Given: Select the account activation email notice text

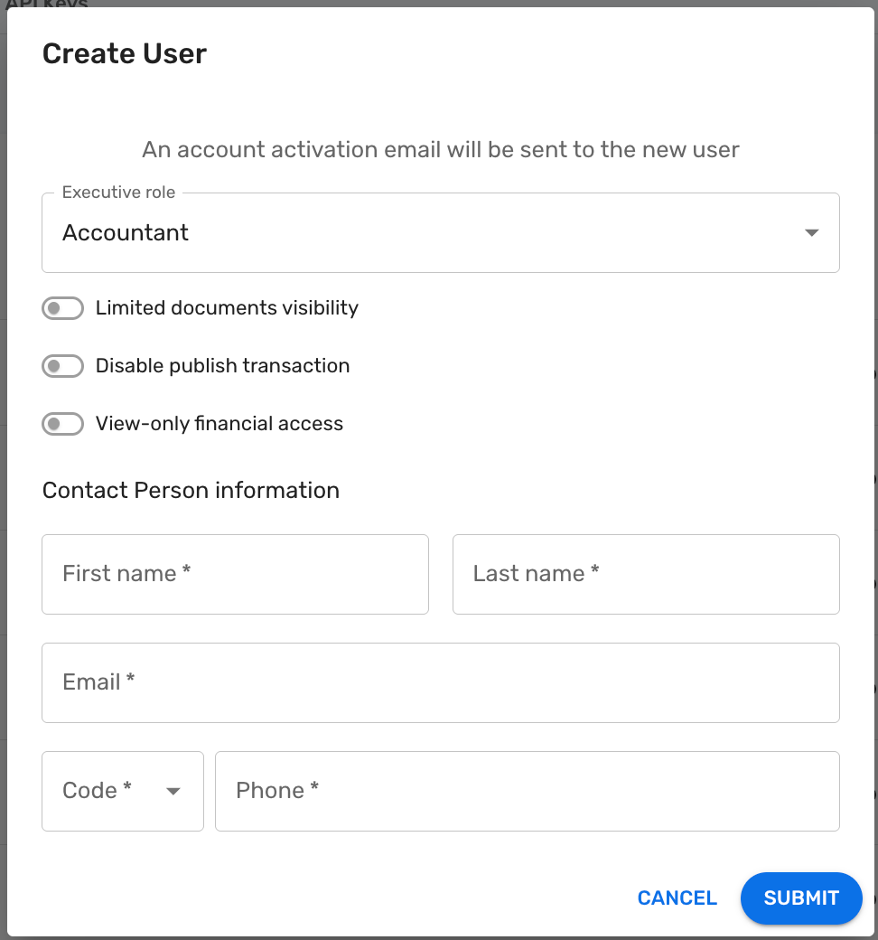Looking at the screenshot, I should tap(441, 149).
